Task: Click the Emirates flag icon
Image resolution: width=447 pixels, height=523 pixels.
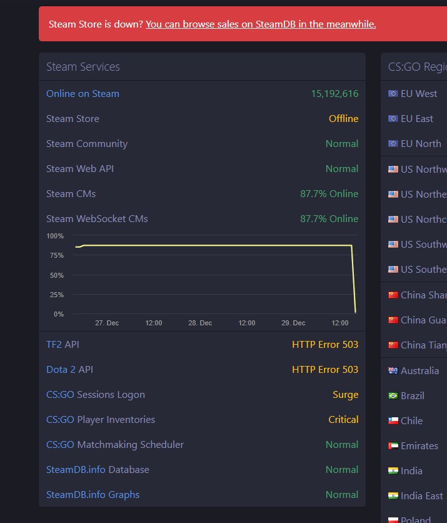Action: 393,446
